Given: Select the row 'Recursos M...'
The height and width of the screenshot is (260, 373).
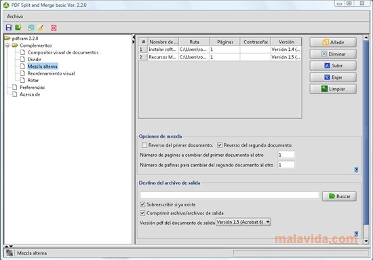Looking at the screenshot, I should (220, 57).
